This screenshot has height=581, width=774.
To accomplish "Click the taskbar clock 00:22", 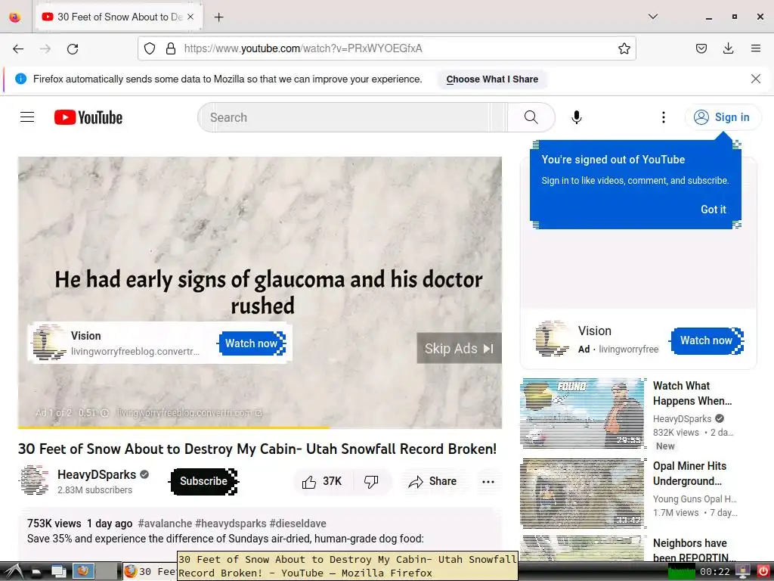I will 714,572.
